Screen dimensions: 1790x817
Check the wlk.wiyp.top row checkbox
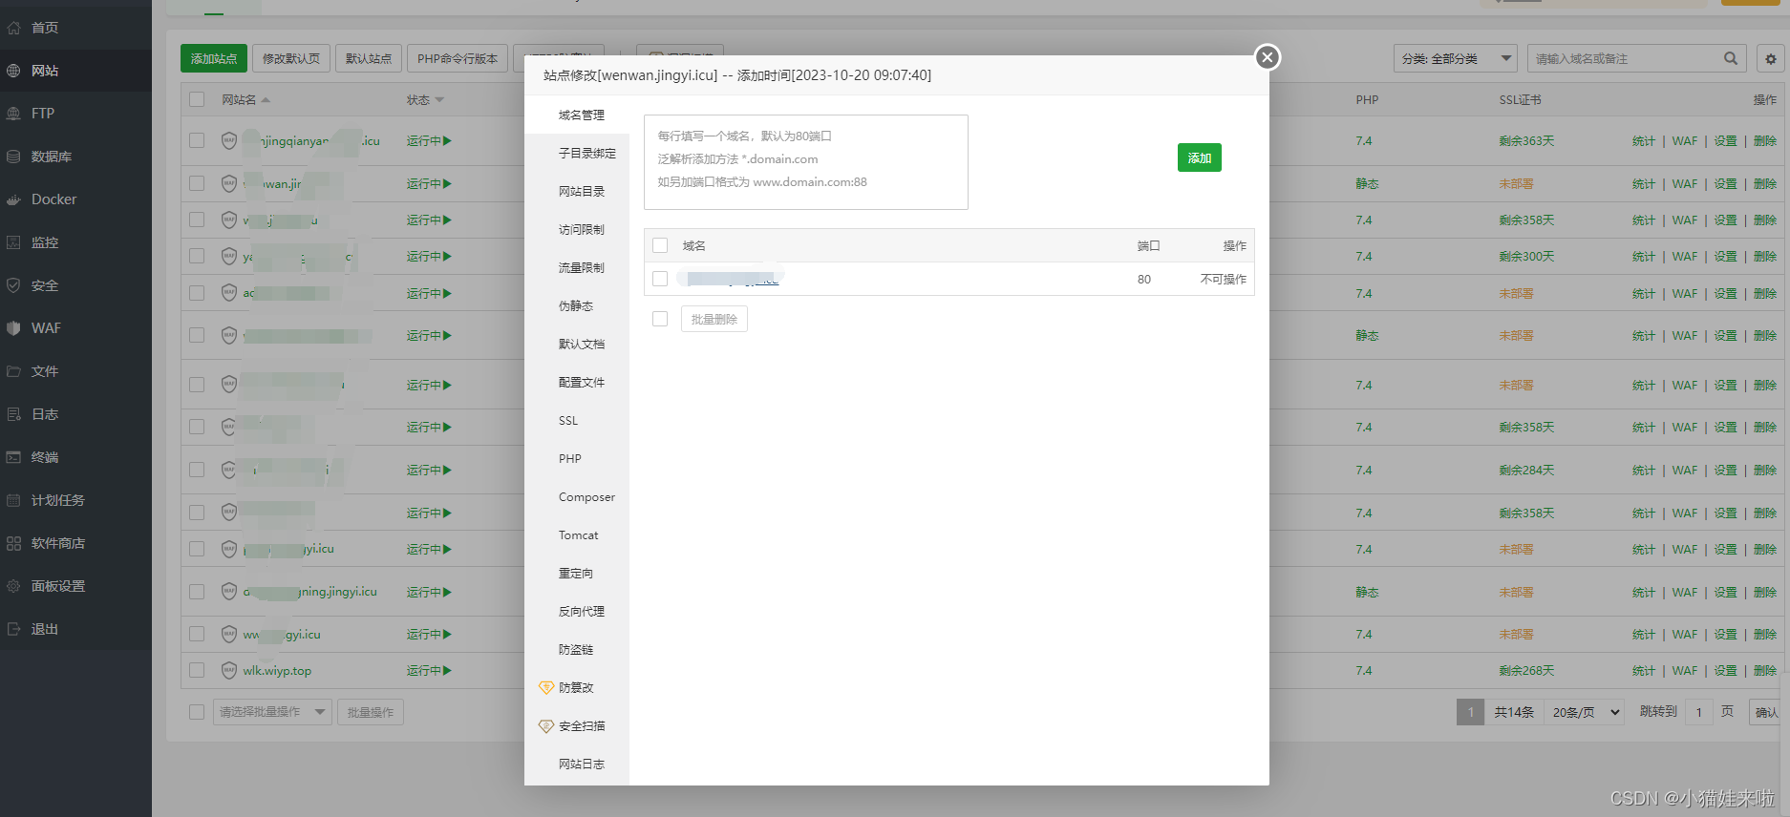[x=197, y=670]
